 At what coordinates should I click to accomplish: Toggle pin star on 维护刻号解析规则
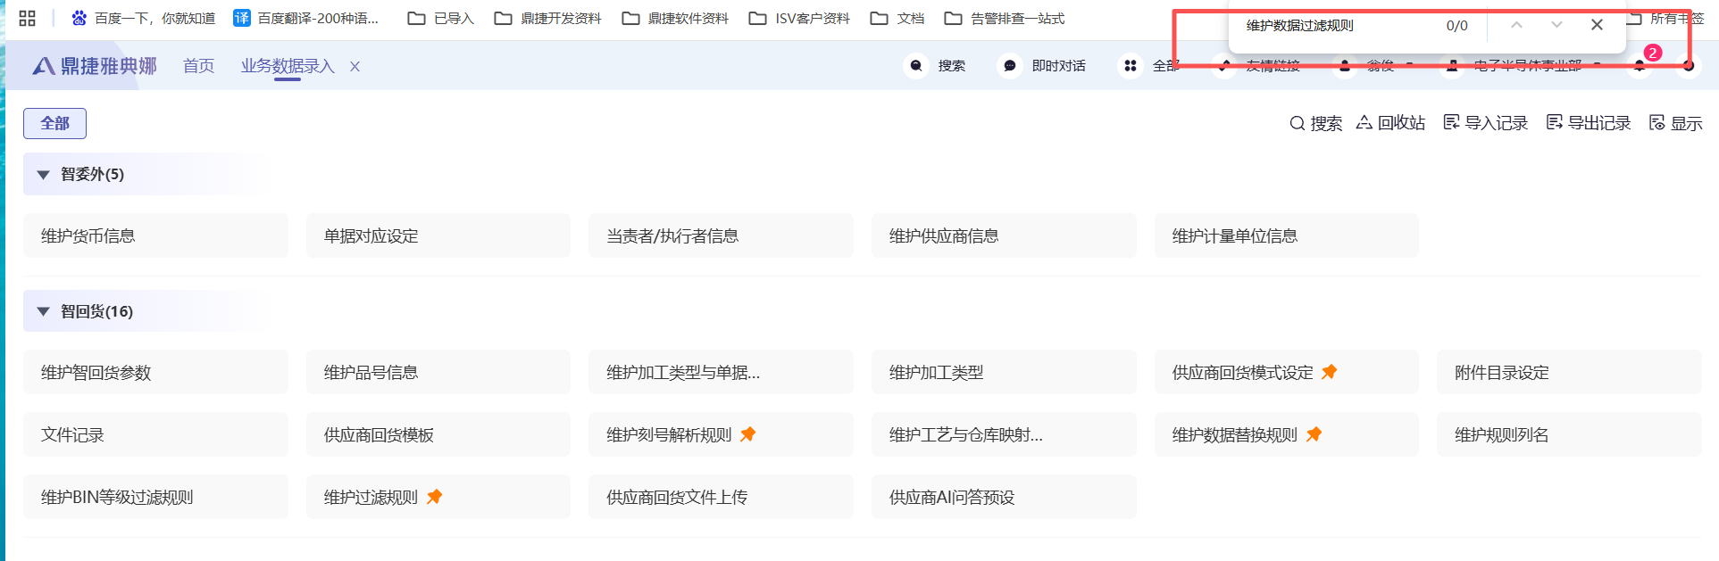(748, 434)
